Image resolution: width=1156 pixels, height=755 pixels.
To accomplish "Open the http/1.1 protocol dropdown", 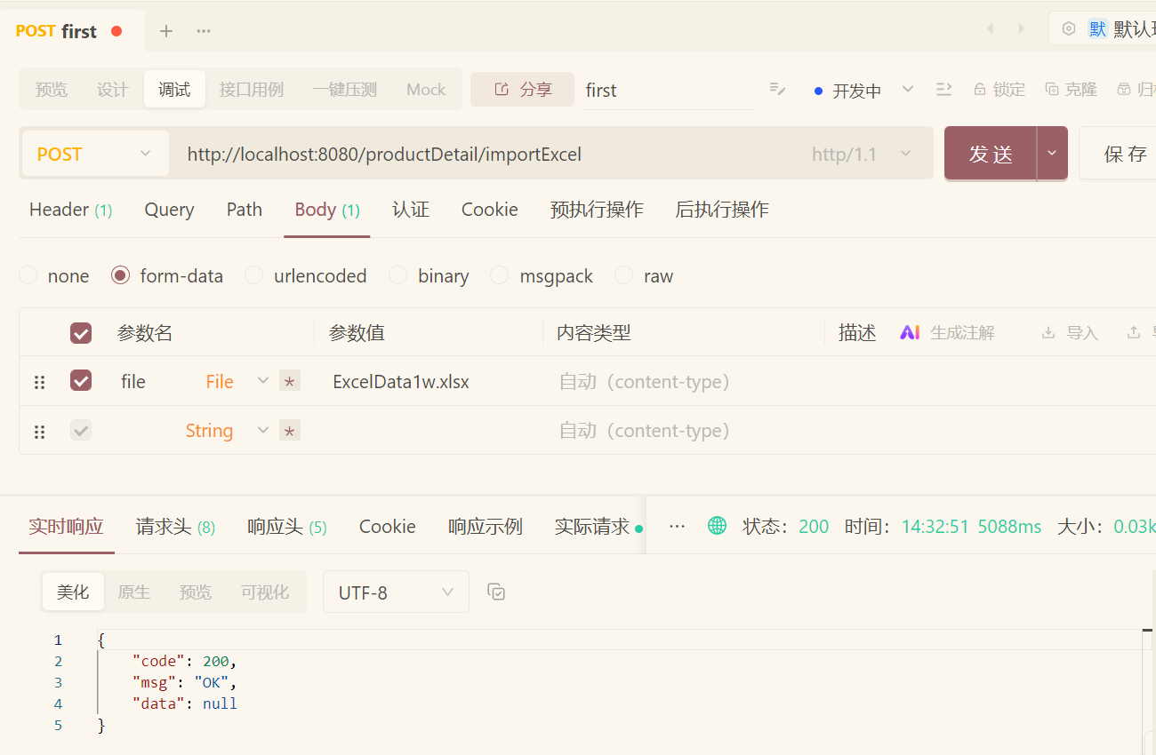I will [x=862, y=154].
